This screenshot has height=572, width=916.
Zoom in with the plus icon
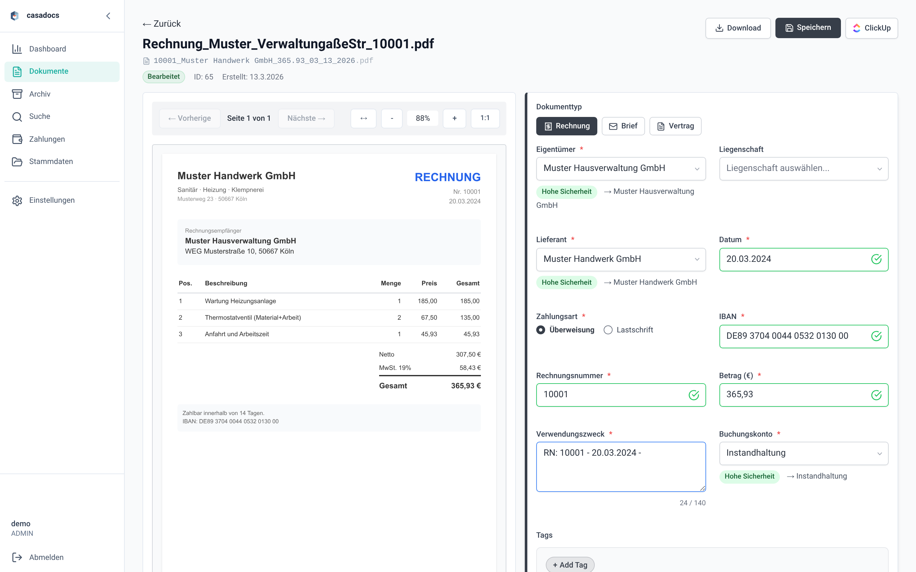click(x=454, y=119)
